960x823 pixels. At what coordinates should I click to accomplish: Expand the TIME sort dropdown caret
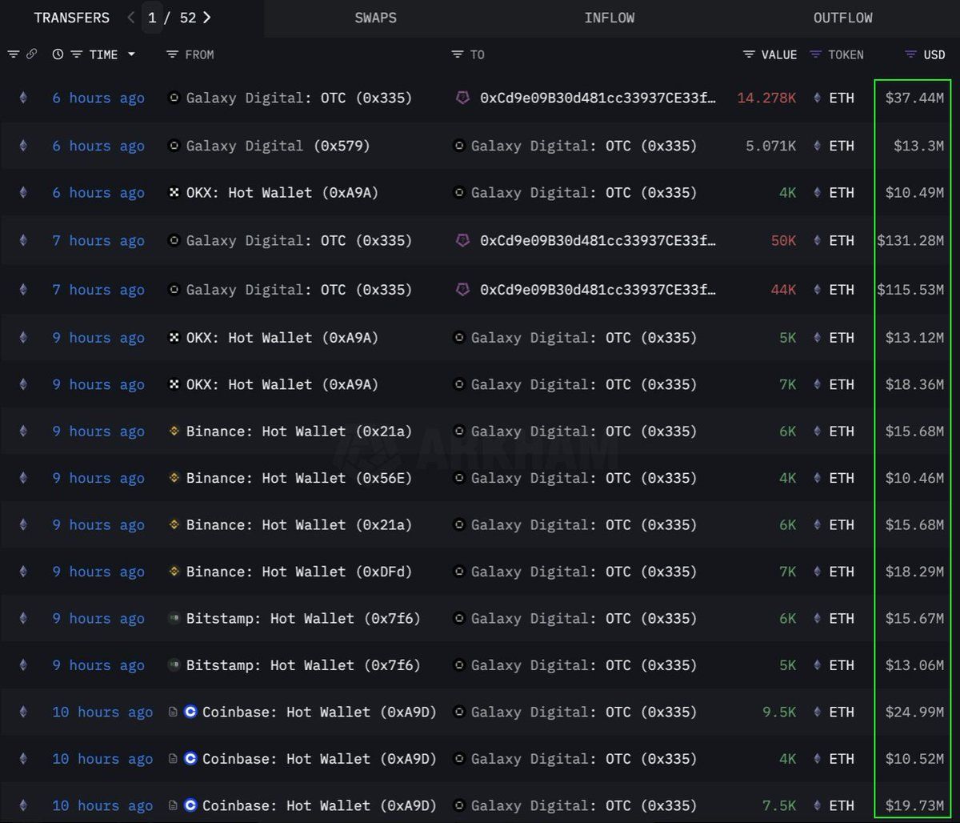click(x=131, y=54)
